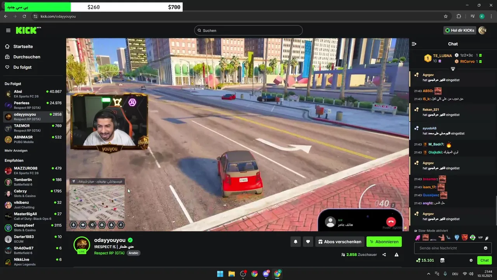Expand Mehr Anzeigen in followed list

click(16, 150)
